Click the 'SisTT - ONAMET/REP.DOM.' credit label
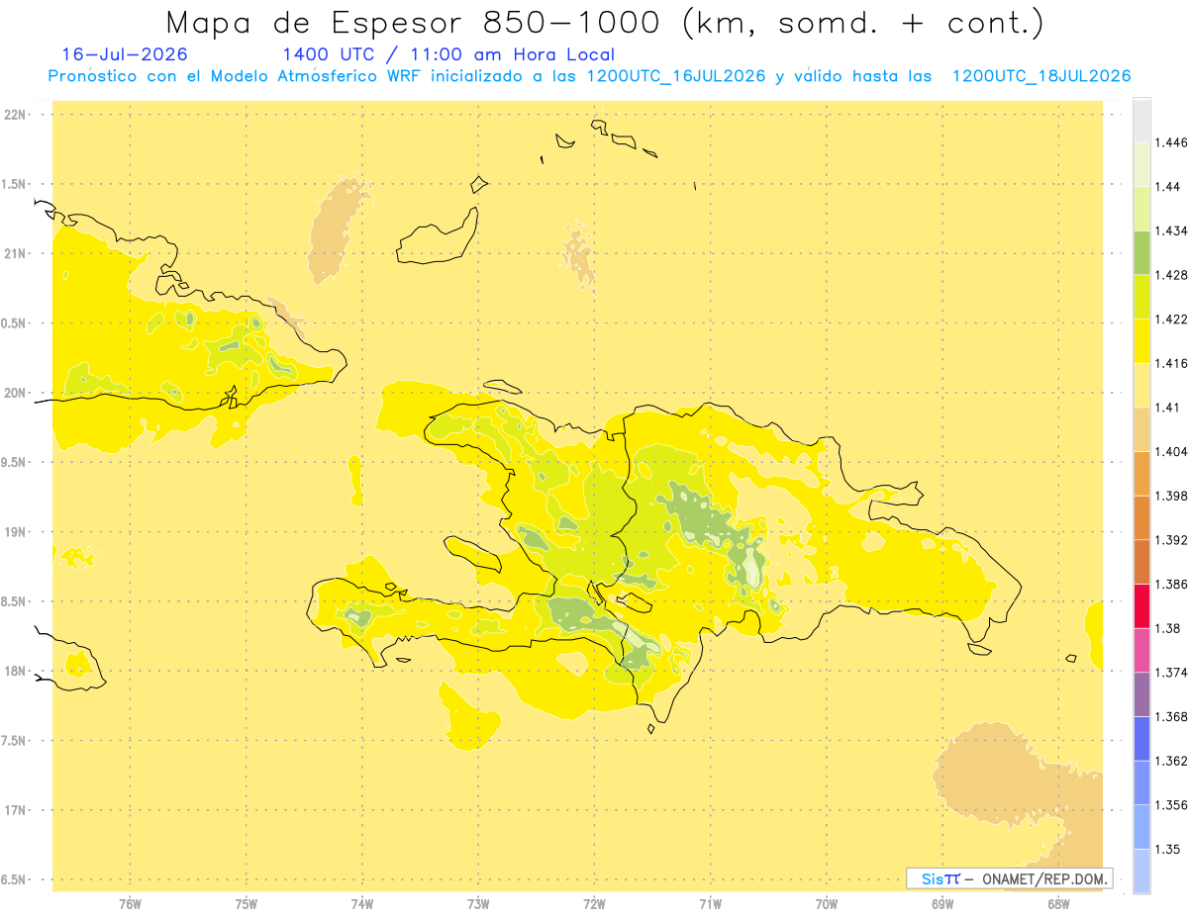The image size is (1188, 917). [1009, 878]
